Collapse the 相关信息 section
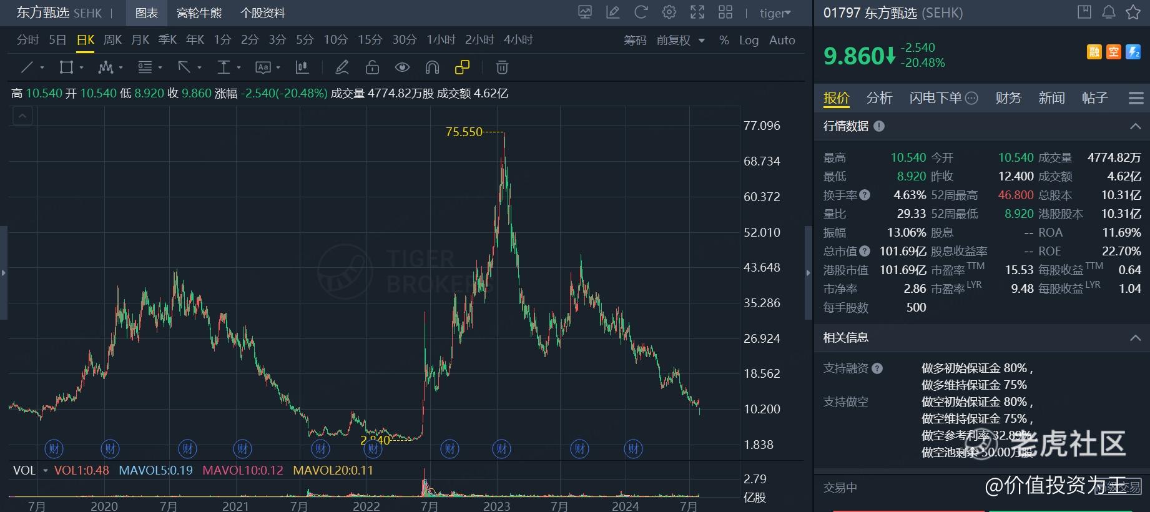Screen dimensions: 1150x512 [x=1135, y=338]
